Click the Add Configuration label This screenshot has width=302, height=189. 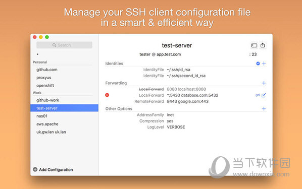56,169
